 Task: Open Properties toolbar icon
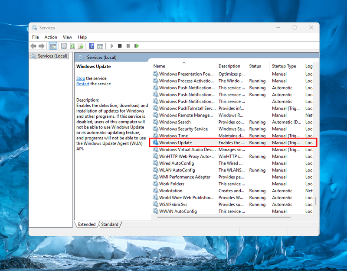64,46
